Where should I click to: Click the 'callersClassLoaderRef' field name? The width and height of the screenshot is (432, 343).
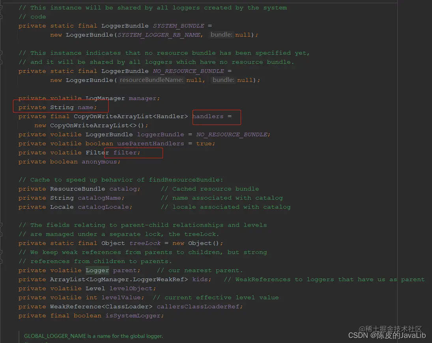point(198,307)
